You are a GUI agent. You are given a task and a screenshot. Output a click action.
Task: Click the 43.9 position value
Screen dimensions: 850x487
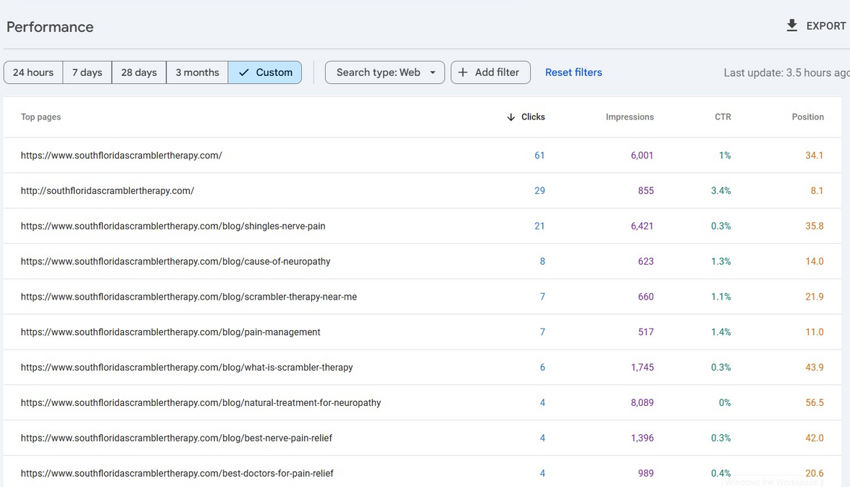[815, 368]
